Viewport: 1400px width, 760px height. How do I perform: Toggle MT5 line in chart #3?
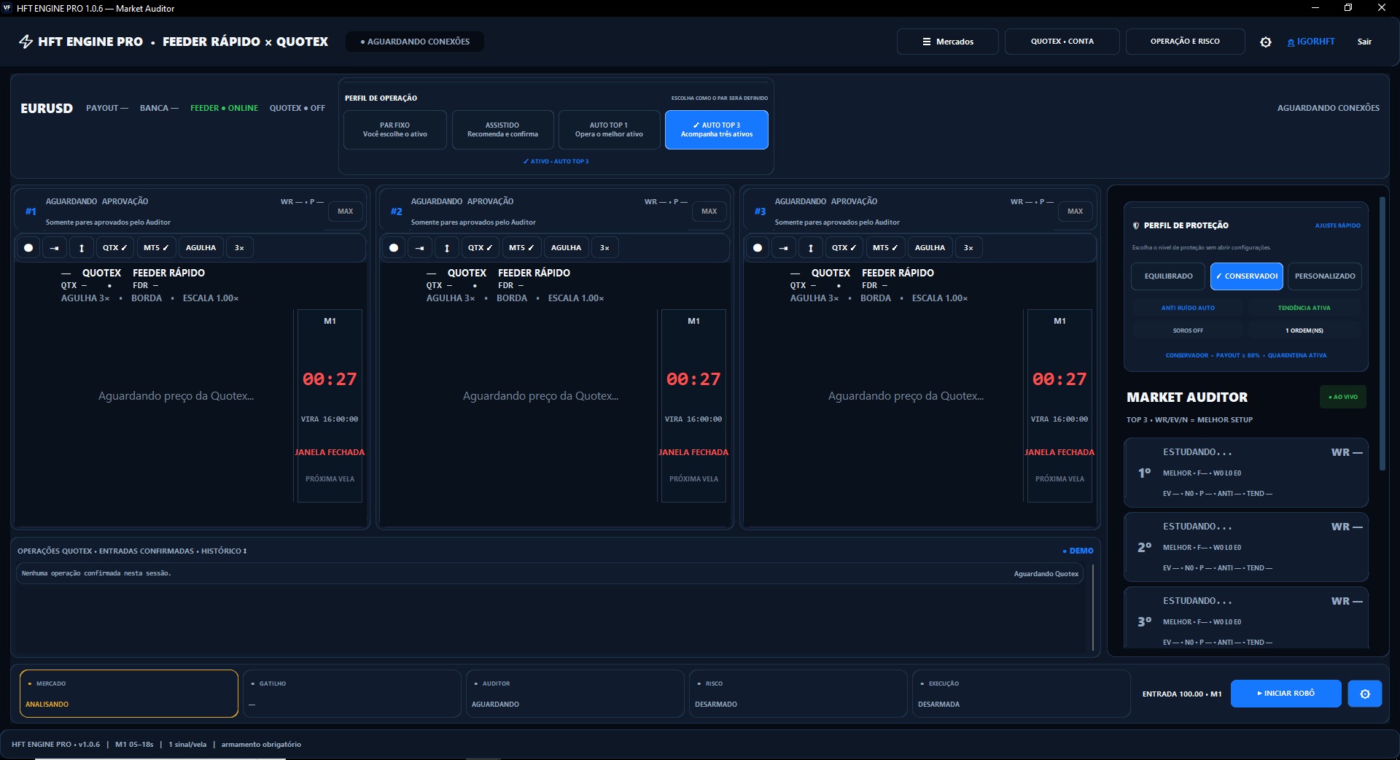885,248
